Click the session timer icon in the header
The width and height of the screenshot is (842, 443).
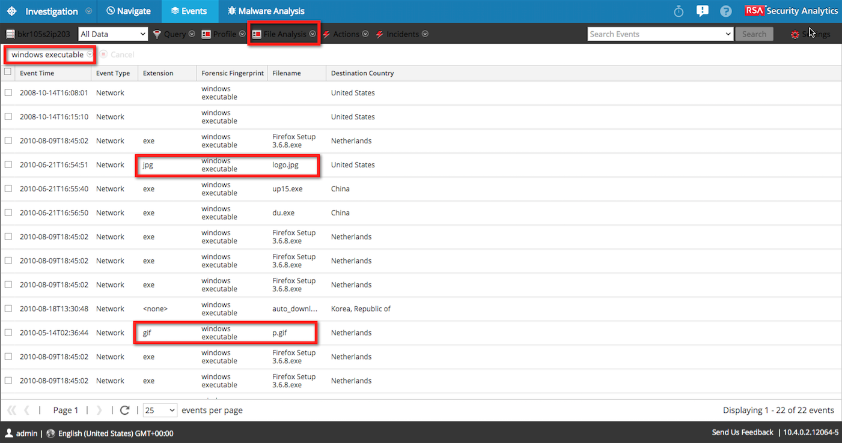(678, 10)
